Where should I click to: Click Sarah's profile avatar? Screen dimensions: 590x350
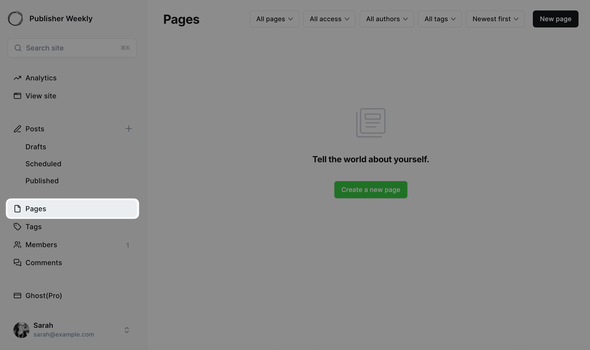tap(21, 330)
